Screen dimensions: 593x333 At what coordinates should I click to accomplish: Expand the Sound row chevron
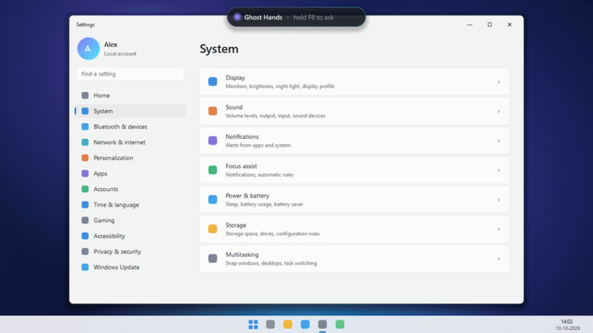pyautogui.click(x=498, y=112)
